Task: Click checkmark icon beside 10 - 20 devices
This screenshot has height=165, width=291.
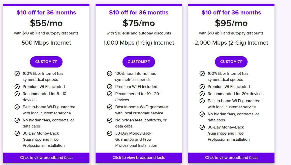Action: (110, 94)
